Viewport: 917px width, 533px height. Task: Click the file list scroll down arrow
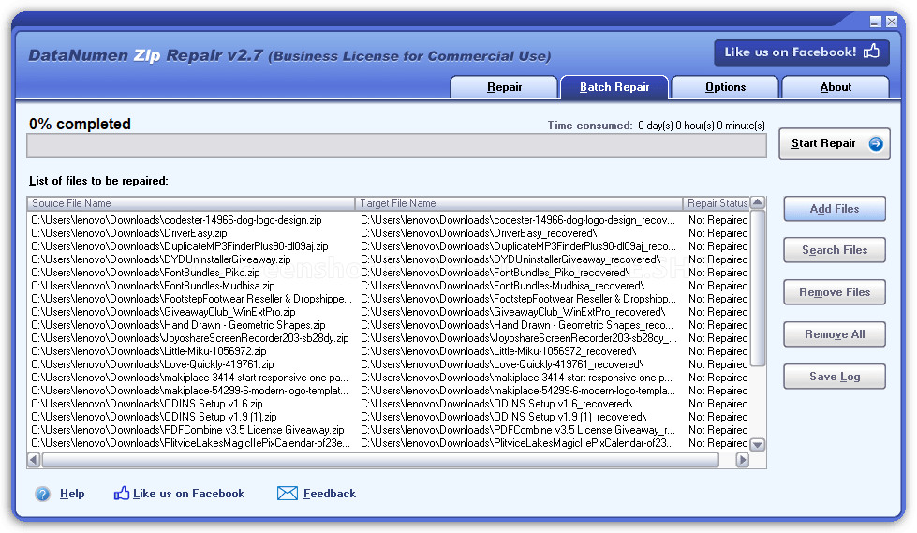coord(758,445)
